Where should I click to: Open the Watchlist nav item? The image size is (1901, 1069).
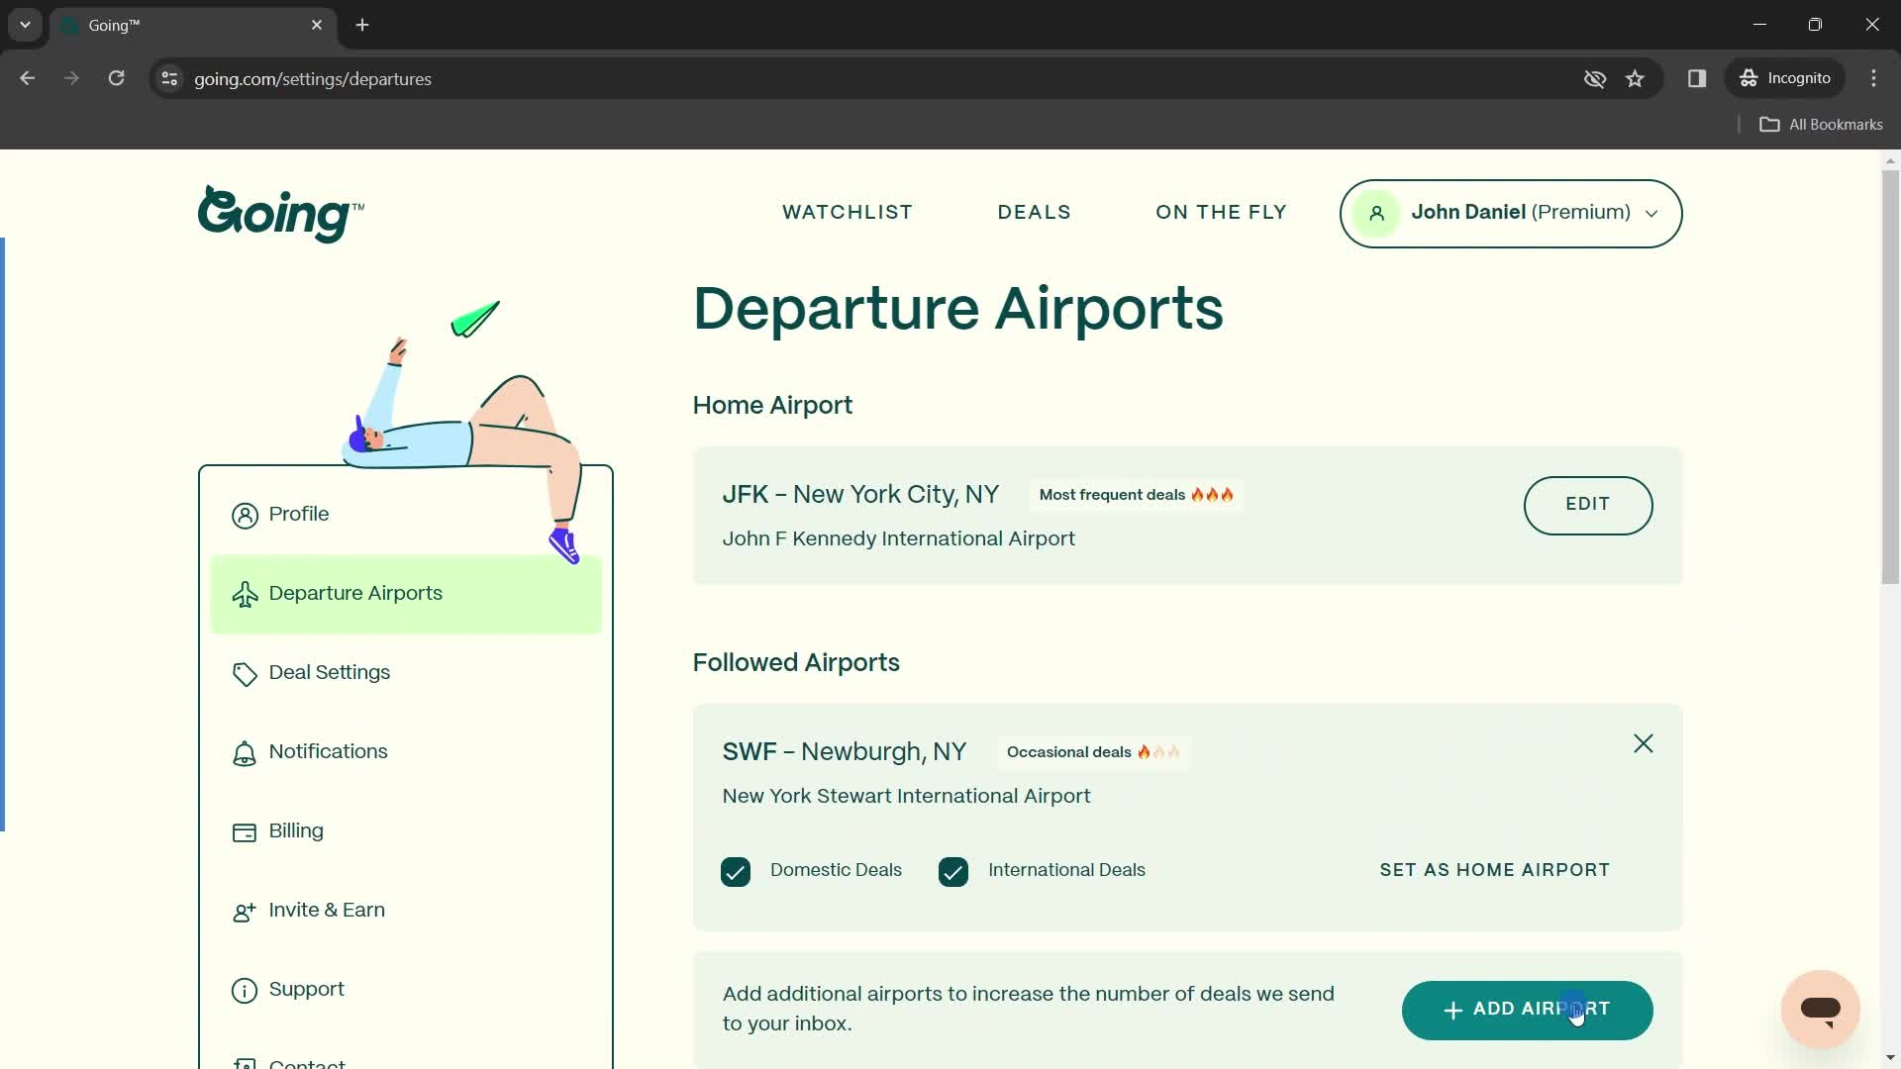click(x=848, y=212)
